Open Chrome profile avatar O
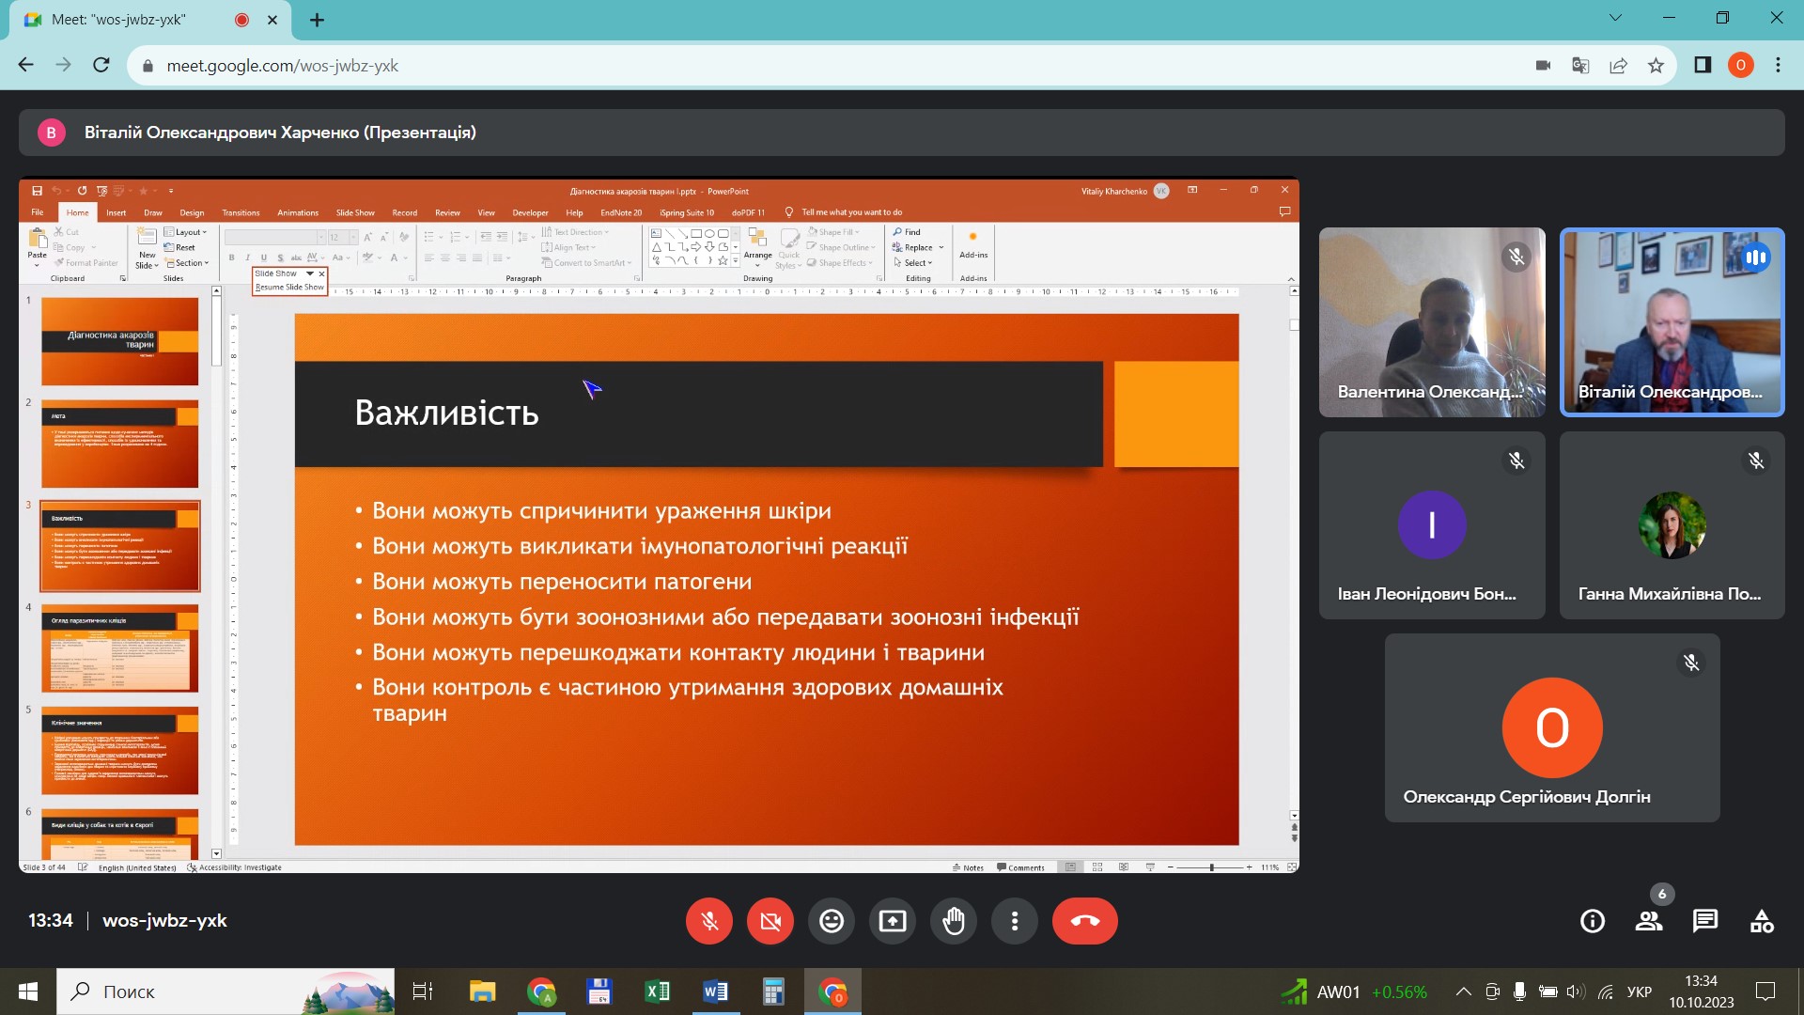 pos(1740,65)
